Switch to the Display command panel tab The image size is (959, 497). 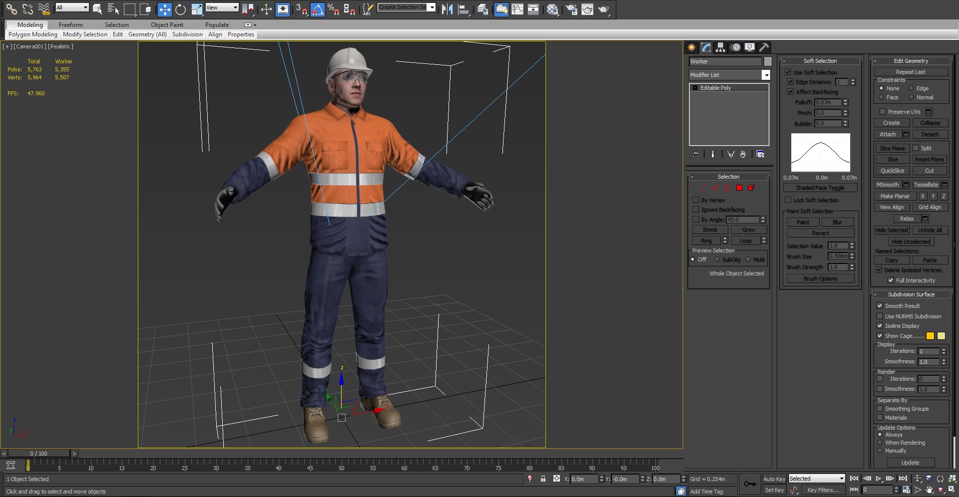(x=750, y=47)
